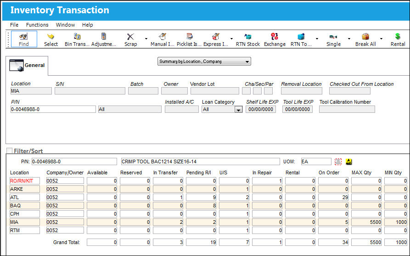The height and width of the screenshot is (256, 410).
Task: Click the Exchange toolbar icon
Action: 275,36
